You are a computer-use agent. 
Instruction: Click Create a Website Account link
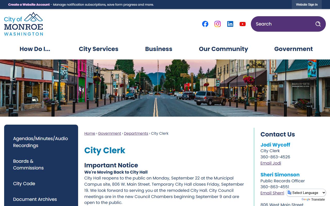(x=29, y=5)
